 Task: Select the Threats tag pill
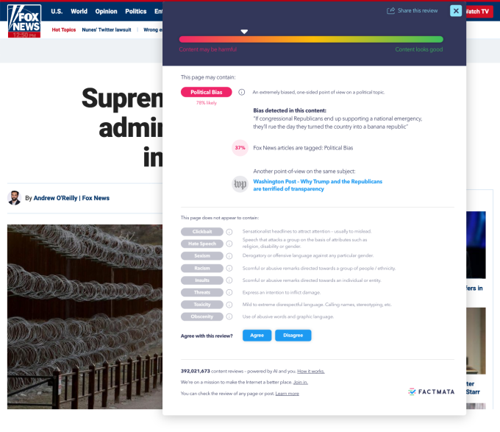201,292
